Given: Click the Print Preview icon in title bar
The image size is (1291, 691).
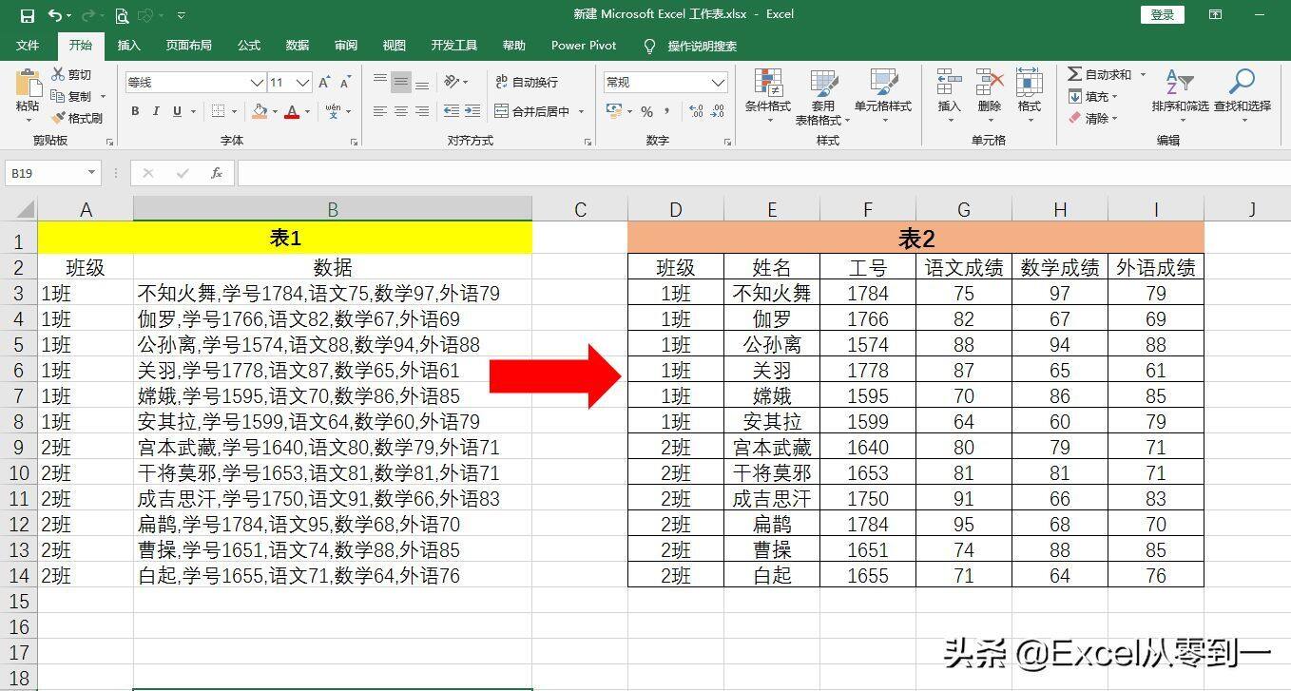Looking at the screenshot, I should [x=122, y=15].
